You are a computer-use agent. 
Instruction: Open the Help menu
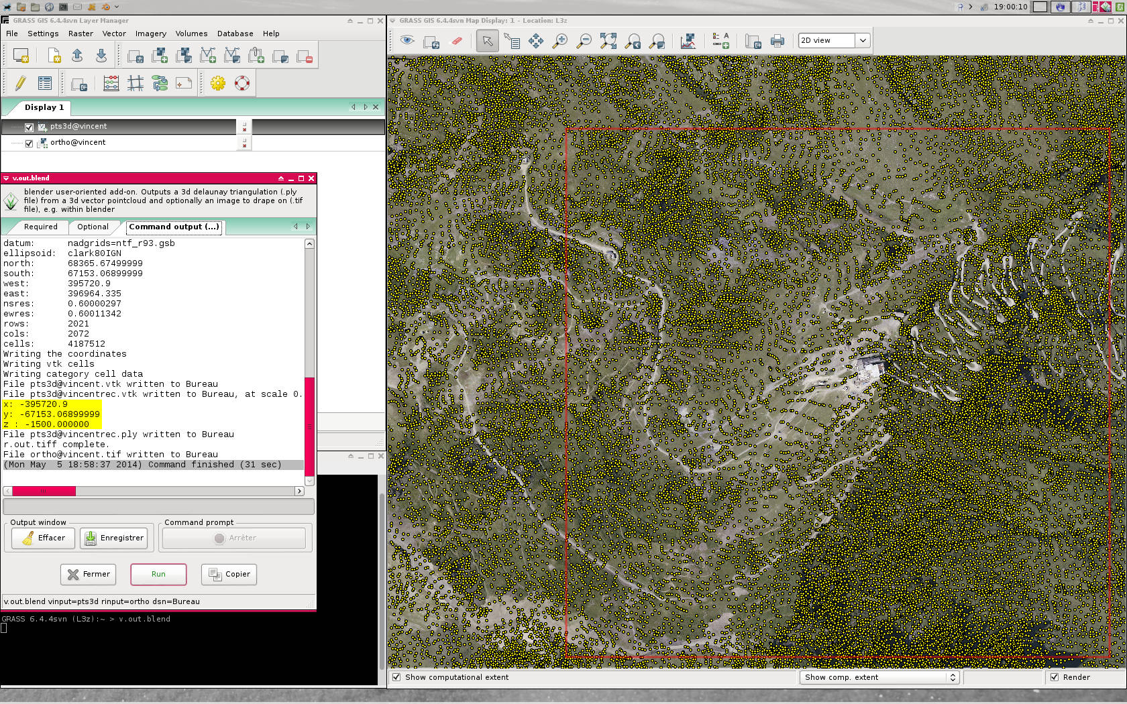tap(271, 34)
